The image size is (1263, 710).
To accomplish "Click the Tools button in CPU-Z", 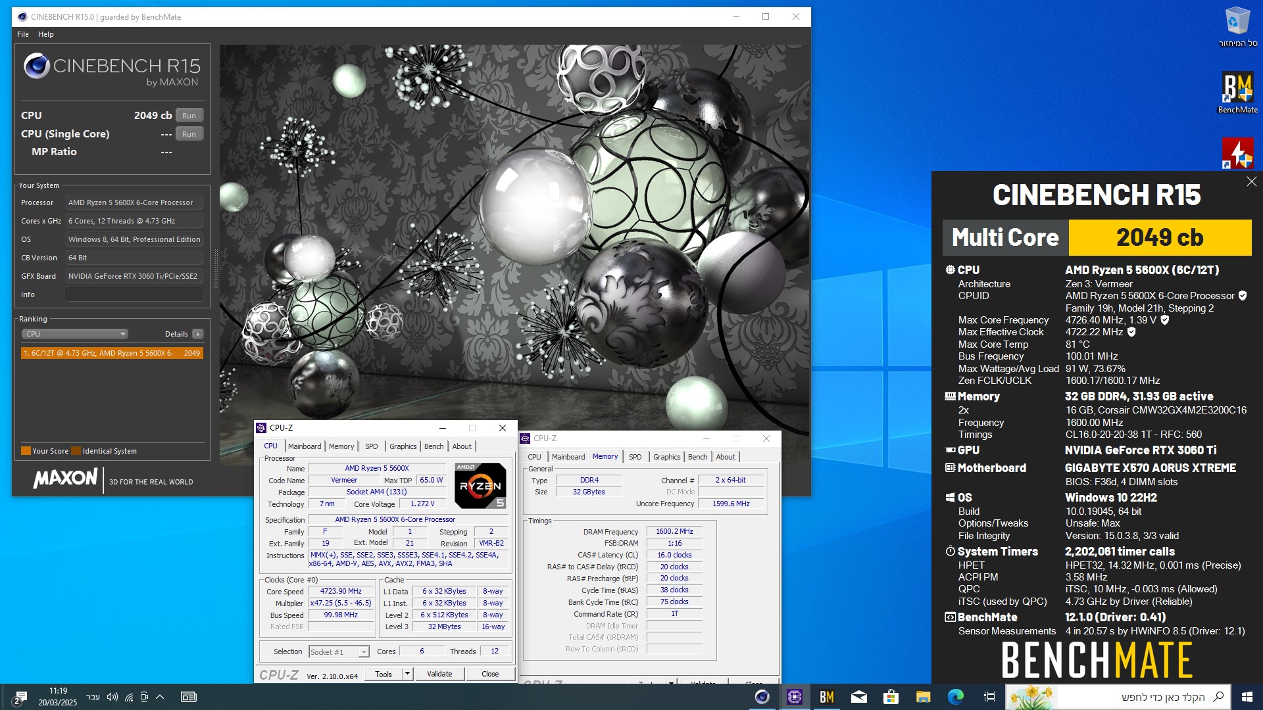I will click(x=384, y=674).
